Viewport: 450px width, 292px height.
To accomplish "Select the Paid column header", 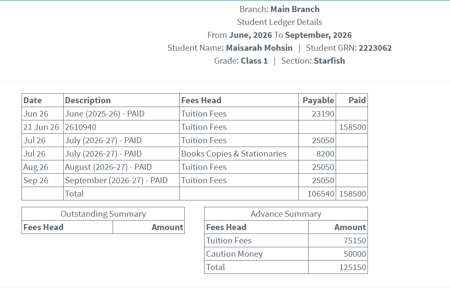I will pyautogui.click(x=357, y=100).
